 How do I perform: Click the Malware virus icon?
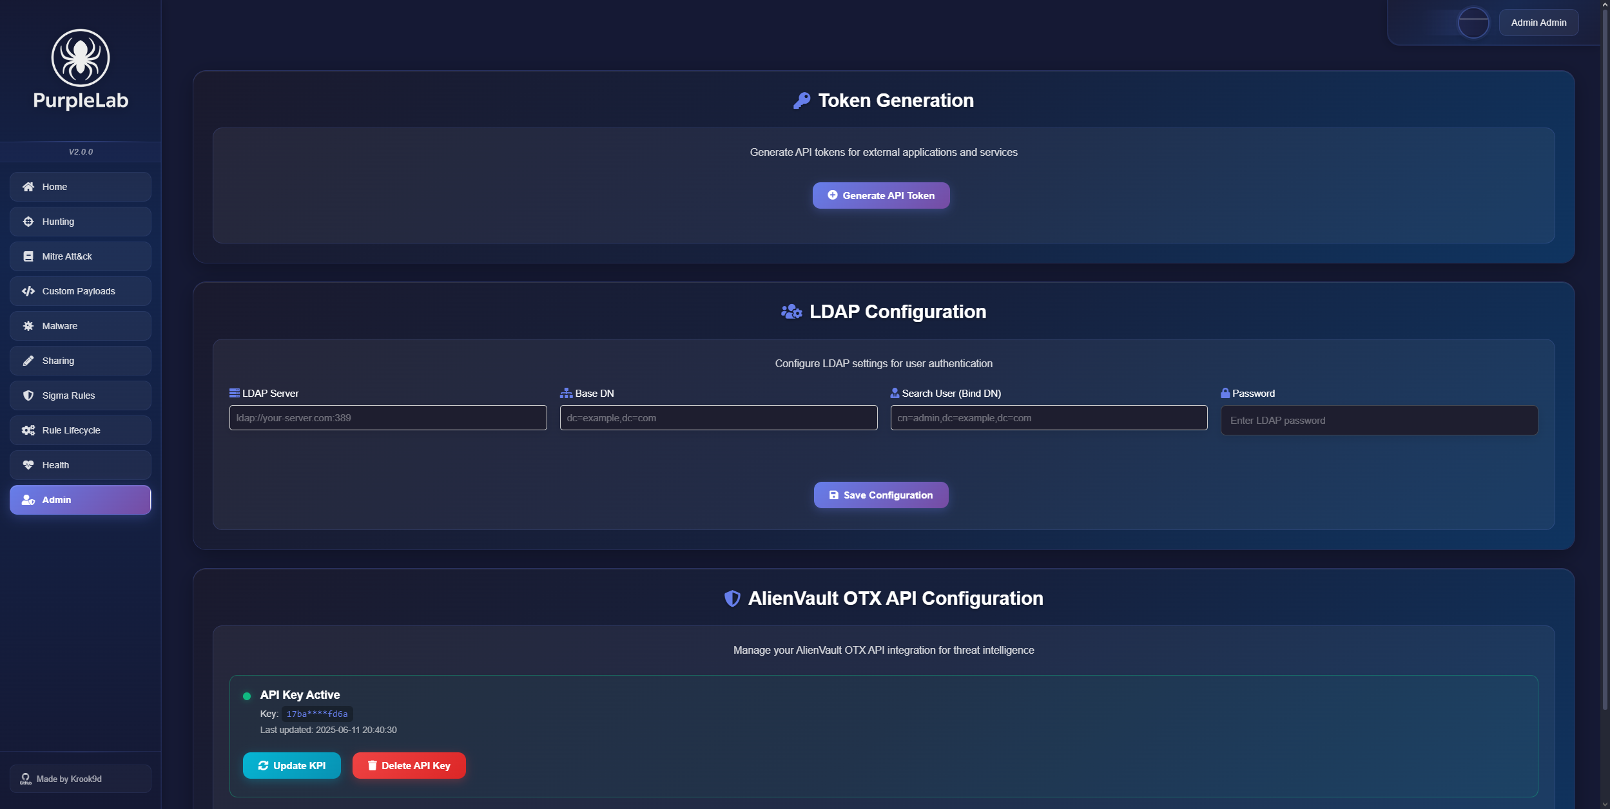click(28, 326)
